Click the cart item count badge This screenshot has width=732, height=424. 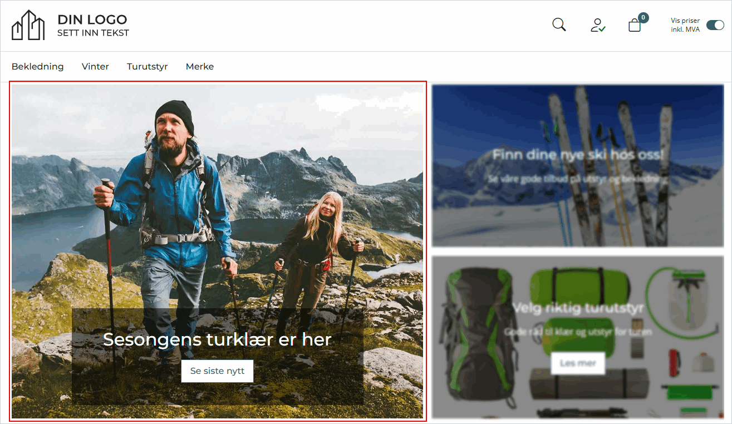pyautogui.click(x=643, y=18)
